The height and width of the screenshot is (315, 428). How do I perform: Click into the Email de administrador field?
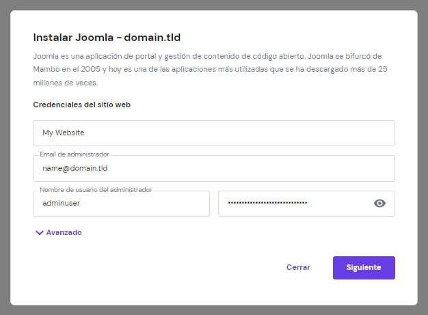pyautogui.click(x=213, y=168)
